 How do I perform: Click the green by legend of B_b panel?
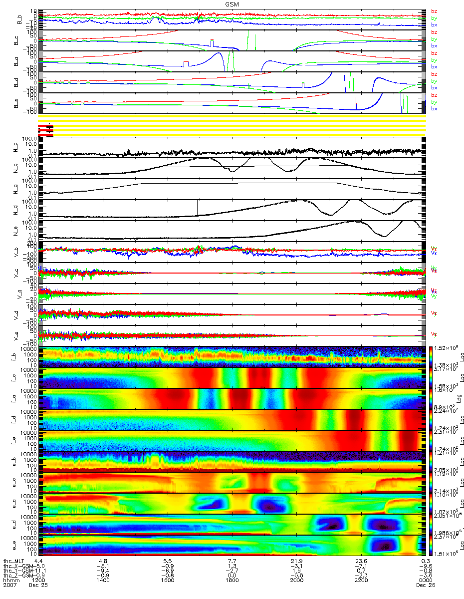click(434, 18)
